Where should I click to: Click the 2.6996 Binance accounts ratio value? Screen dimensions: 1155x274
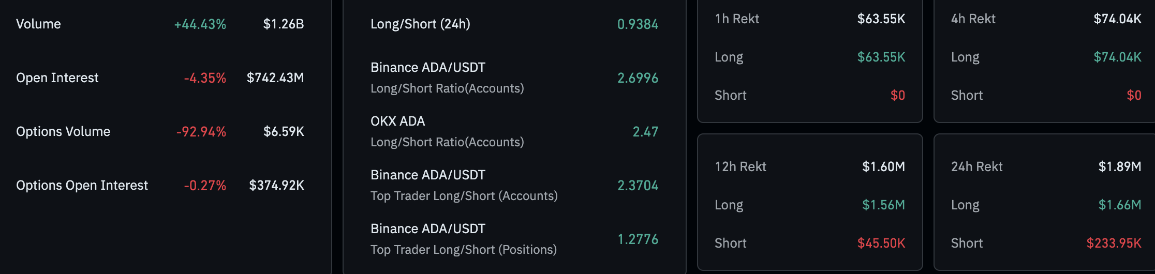click(x=638, y=78)
